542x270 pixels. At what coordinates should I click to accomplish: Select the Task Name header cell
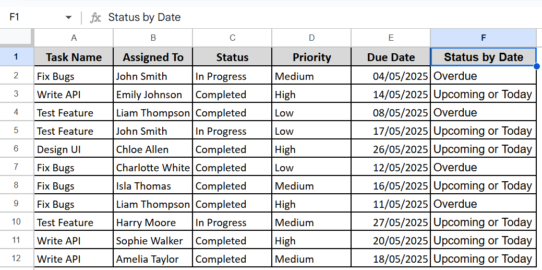[74, 57]
